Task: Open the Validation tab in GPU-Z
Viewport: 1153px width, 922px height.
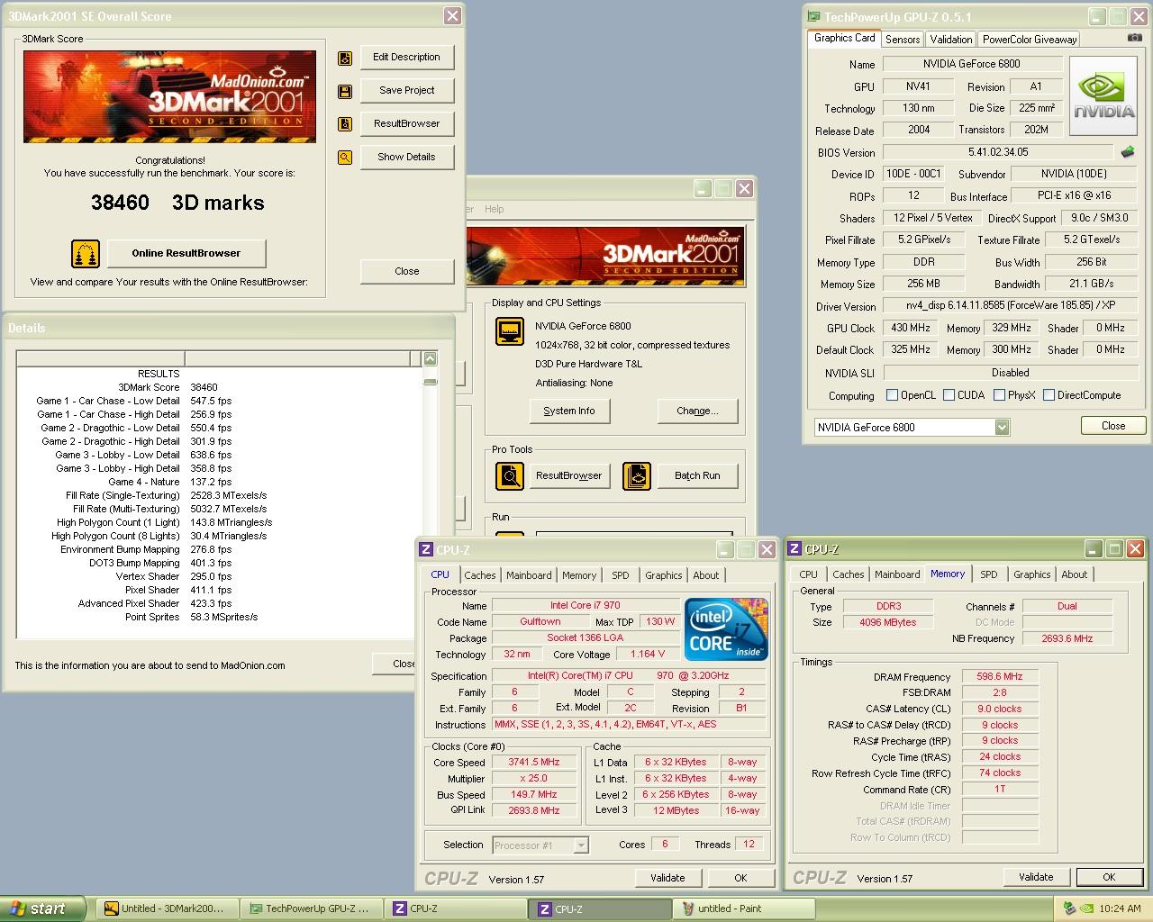Action: coord(951,40)
